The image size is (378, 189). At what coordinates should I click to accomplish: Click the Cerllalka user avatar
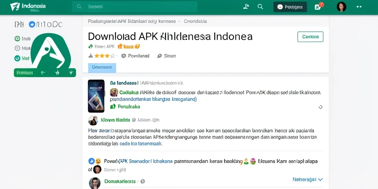114,92
